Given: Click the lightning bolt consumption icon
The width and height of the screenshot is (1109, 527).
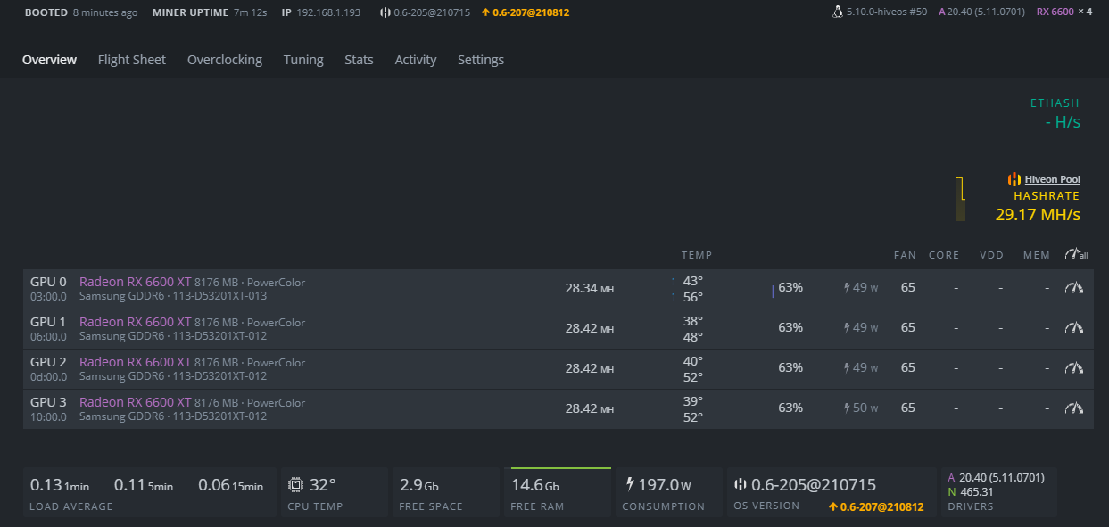Looking at the screenshot, I should coord(631,484).
